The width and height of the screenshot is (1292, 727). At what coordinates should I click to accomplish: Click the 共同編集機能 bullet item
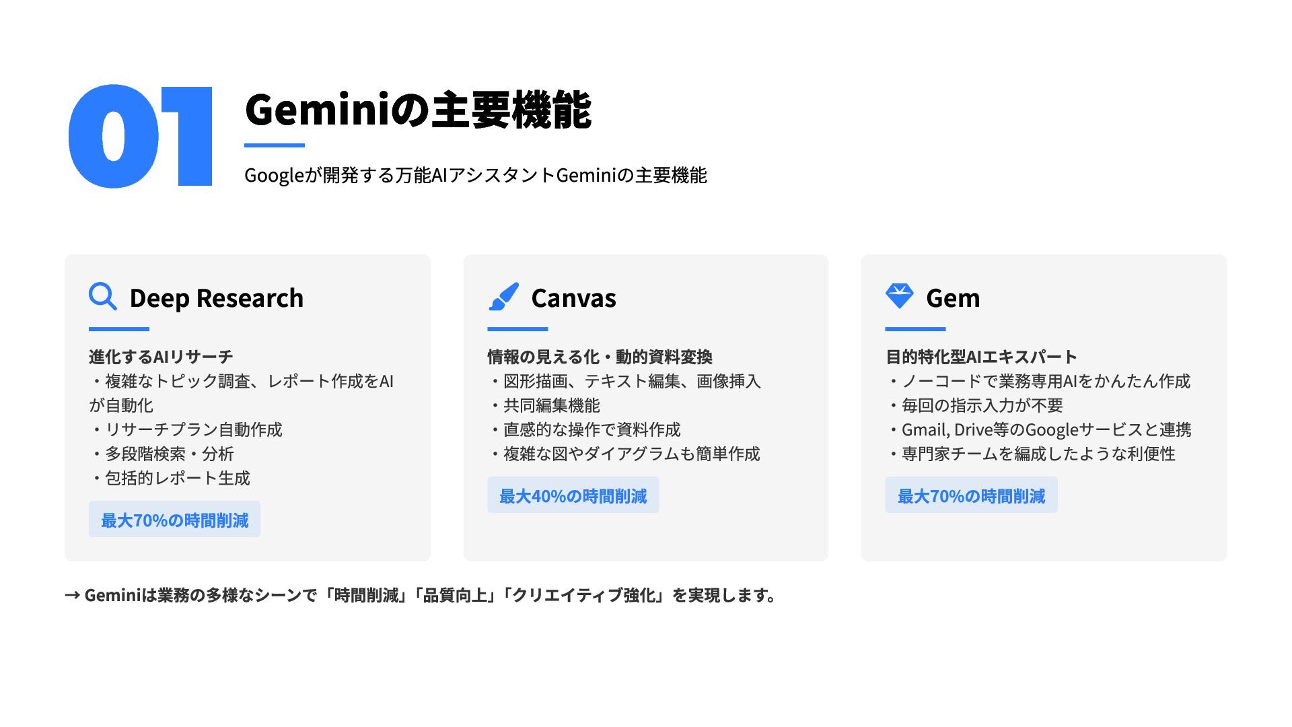(544, 405)
